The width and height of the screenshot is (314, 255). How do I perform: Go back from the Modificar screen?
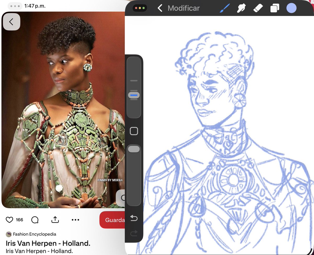point(160,8)
